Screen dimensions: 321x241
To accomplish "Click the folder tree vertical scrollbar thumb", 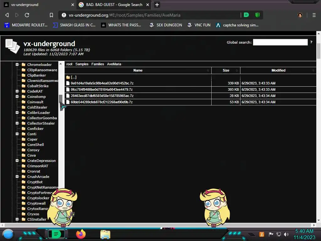I will point(61,99).
